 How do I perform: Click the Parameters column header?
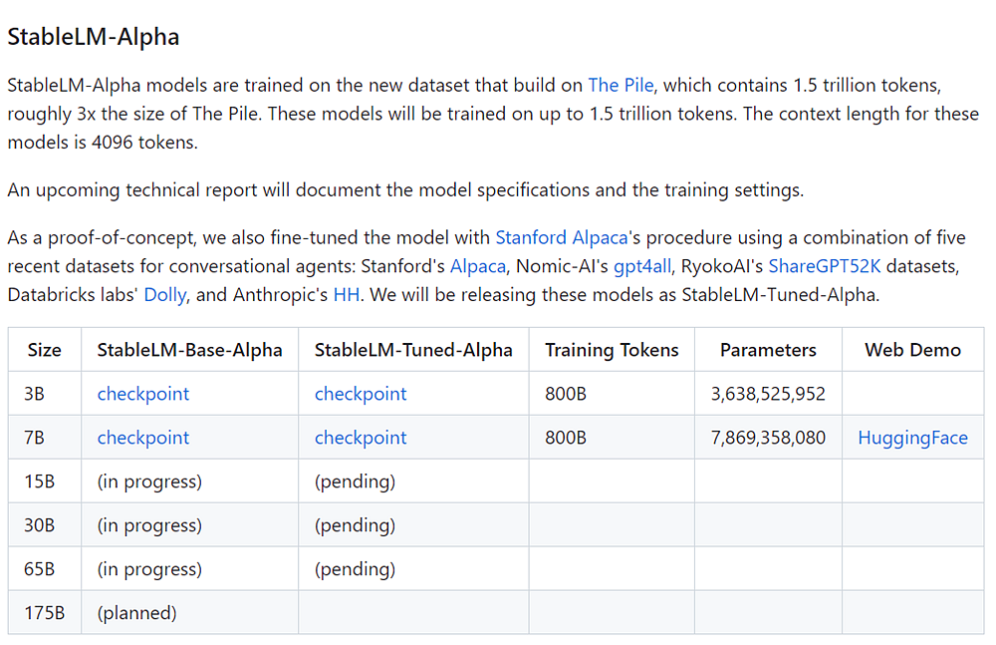click(x=768, y=350)
